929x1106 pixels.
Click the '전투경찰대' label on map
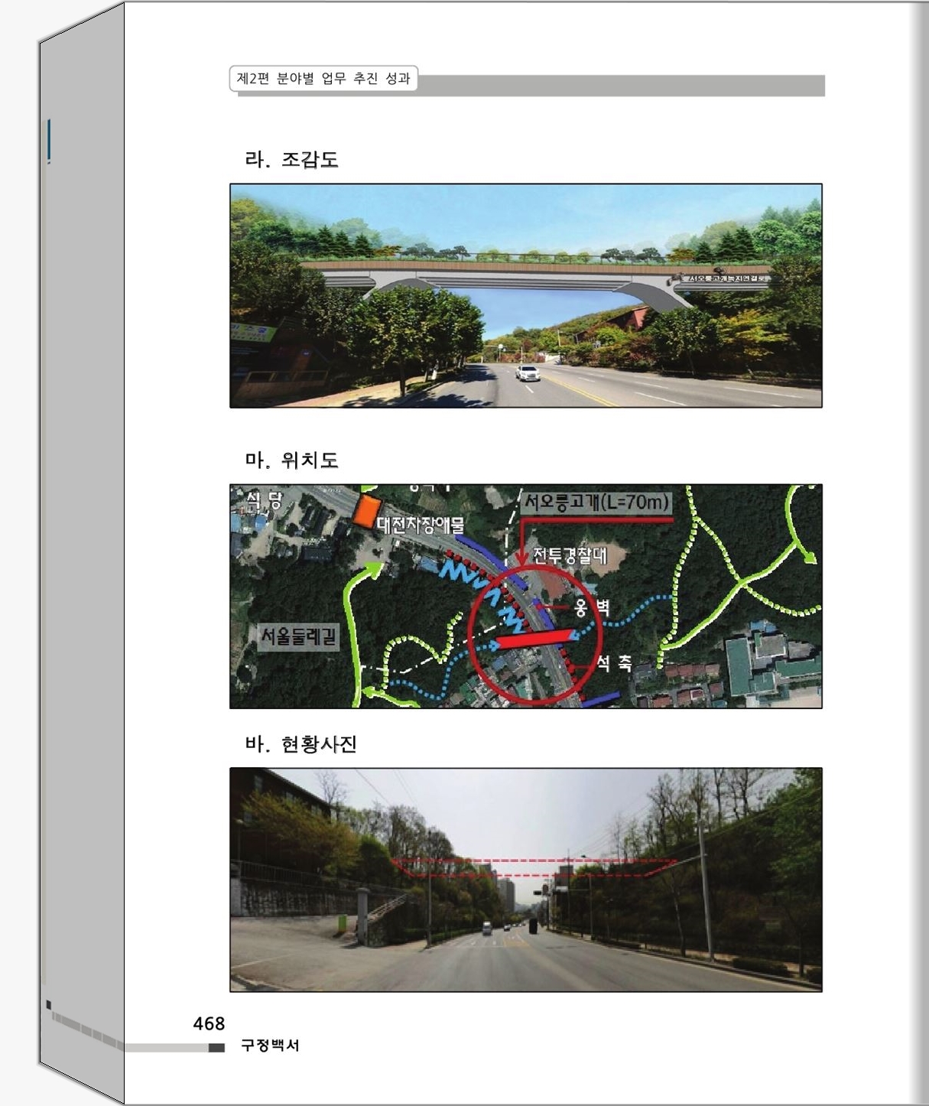pos(570,555)
